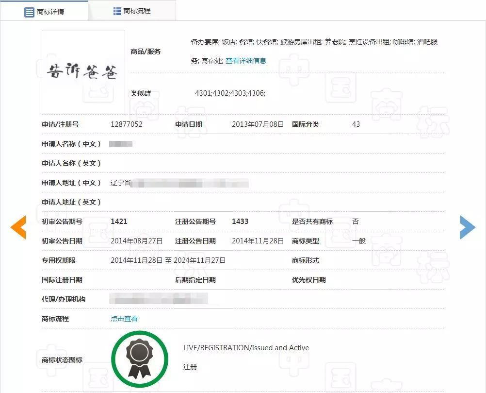Click the preliminary announcement issue number 1421
486x393 pixels.
click(x=119, y=222)
